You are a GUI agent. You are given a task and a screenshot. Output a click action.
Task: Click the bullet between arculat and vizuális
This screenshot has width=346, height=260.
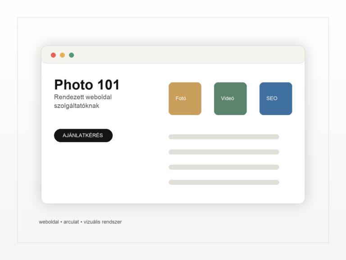(81, 222)
